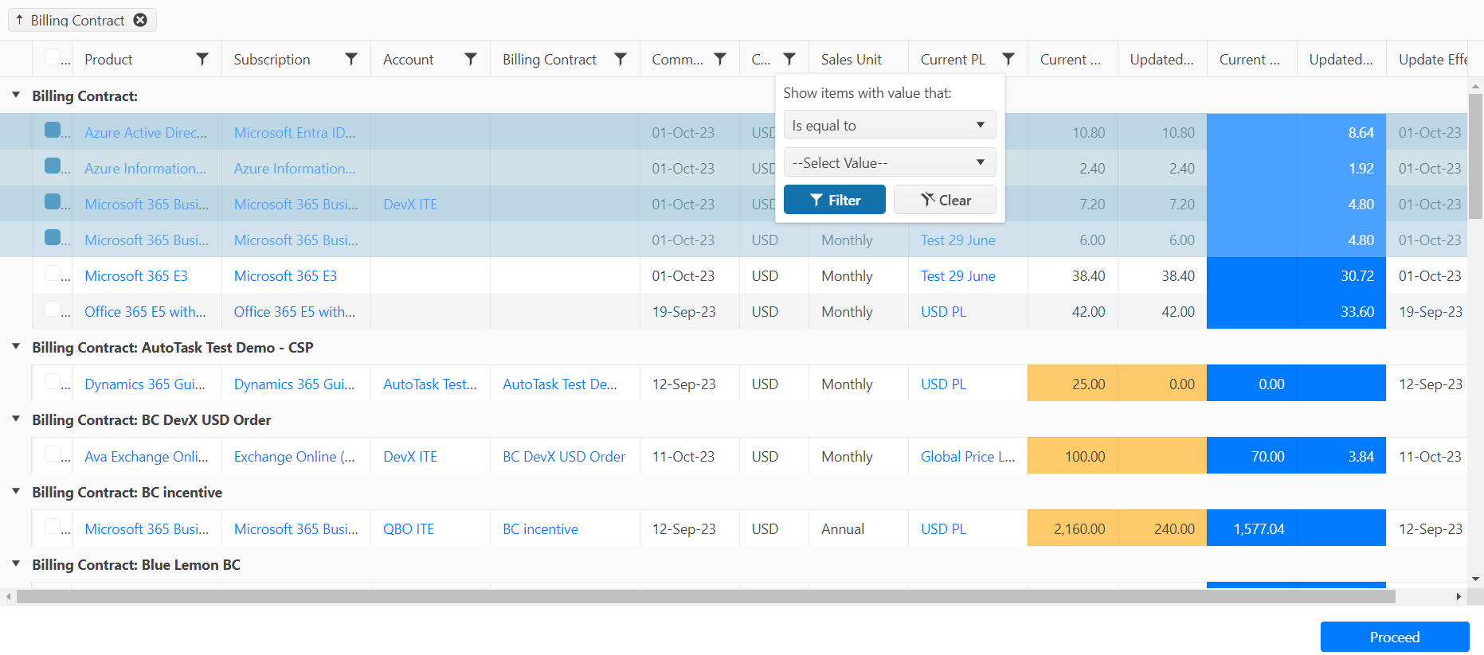The image size is (1484, 655).
Task: Sort by the Subscription column header
Action: (272, 60)
